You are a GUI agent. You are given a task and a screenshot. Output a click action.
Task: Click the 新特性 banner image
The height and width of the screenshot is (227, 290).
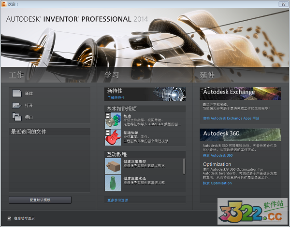(x=145, y=94)
